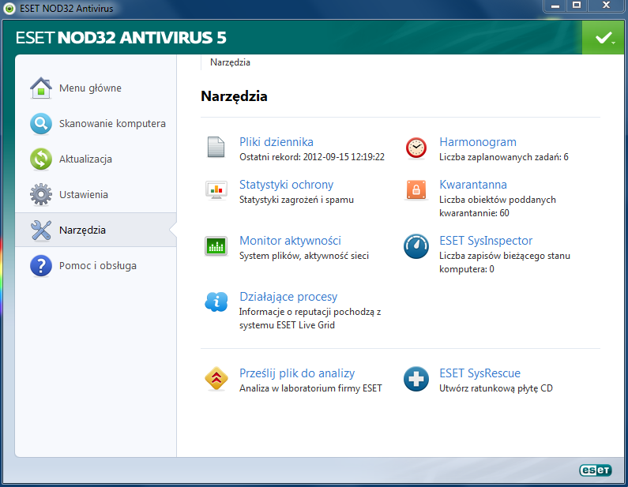This screenshot has width=628, height=487.
Task: Click the ESET NOD32 ANTIVIRUS 5 header title
Action: point(121,38)
